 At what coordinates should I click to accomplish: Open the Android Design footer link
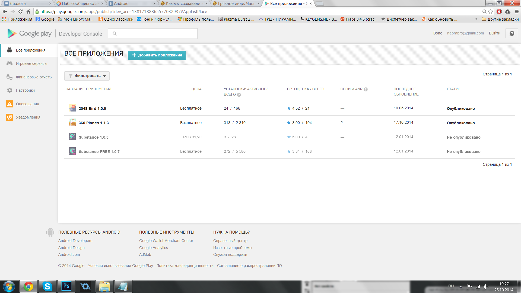(x=71, y=248)
